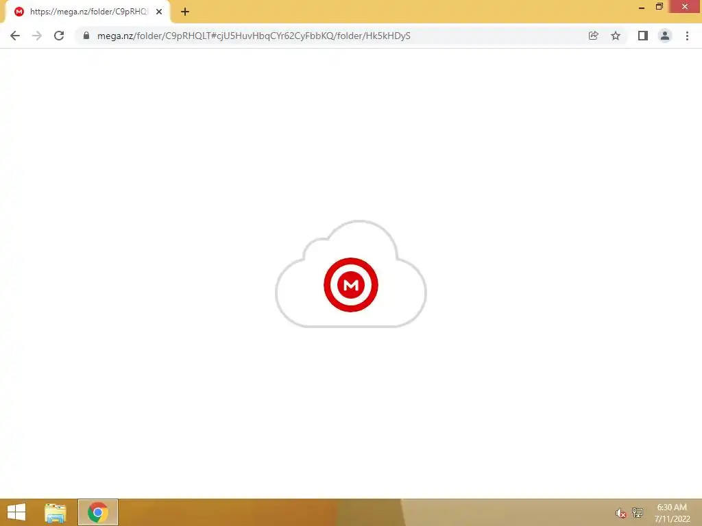Open the Chrome profile avatar

click(665, 36)
